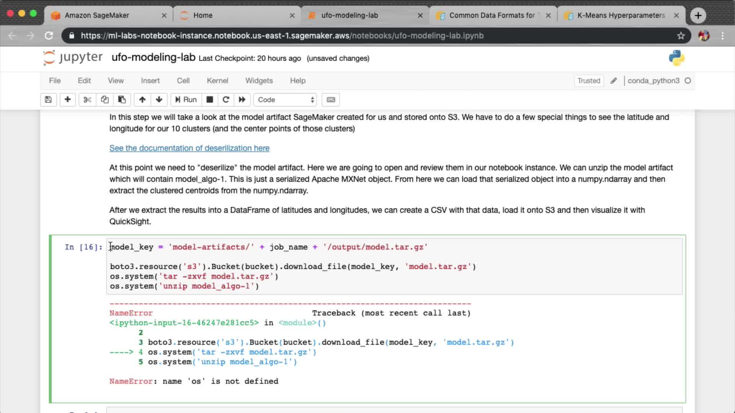This screenshot has width=735, height=413.
Task: Switch to the K-Means Hyperparameters tab
Action: 620,15
